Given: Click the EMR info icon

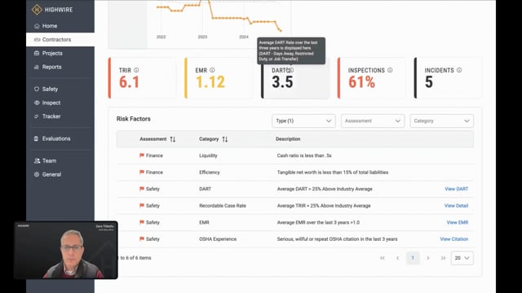Looking at the screenshot, I should coord(212,70).
